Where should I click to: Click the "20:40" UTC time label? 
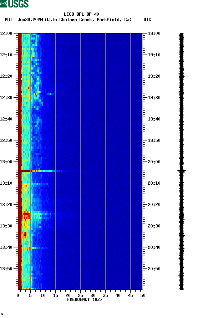click(154, 247)
